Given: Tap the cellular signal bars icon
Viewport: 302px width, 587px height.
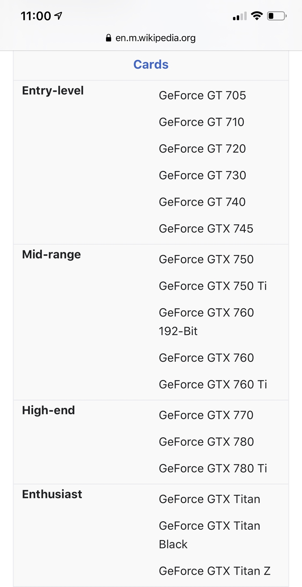Looking at the screenshot, I should tap(240, 16).
